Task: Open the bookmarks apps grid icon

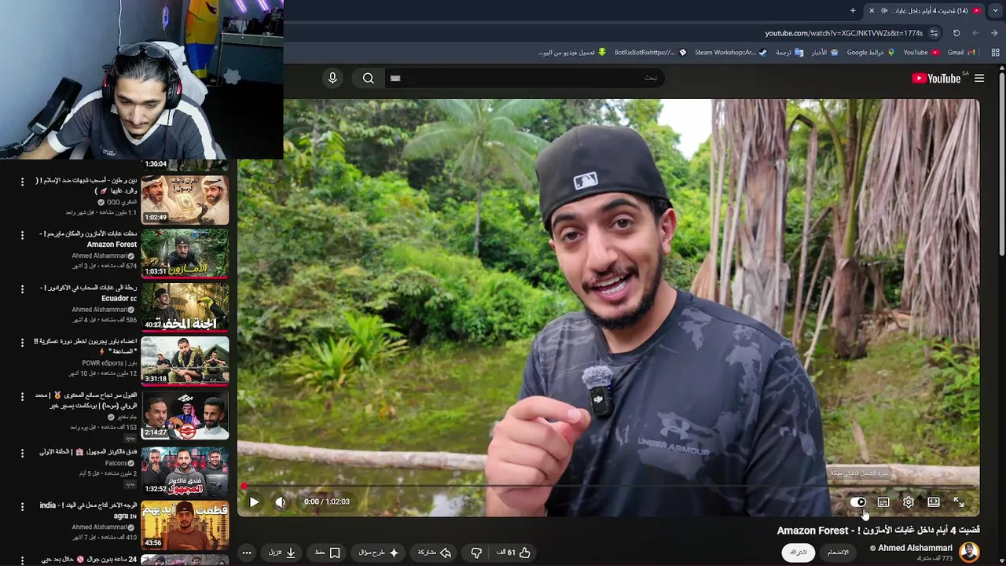Action: (x=995, y=53)
